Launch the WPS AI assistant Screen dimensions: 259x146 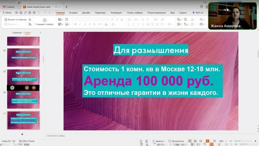198,13
